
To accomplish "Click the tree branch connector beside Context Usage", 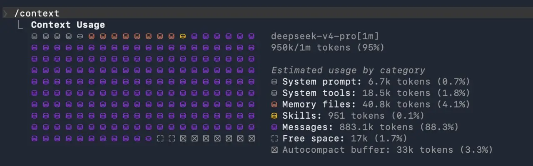I will point(20,25).
